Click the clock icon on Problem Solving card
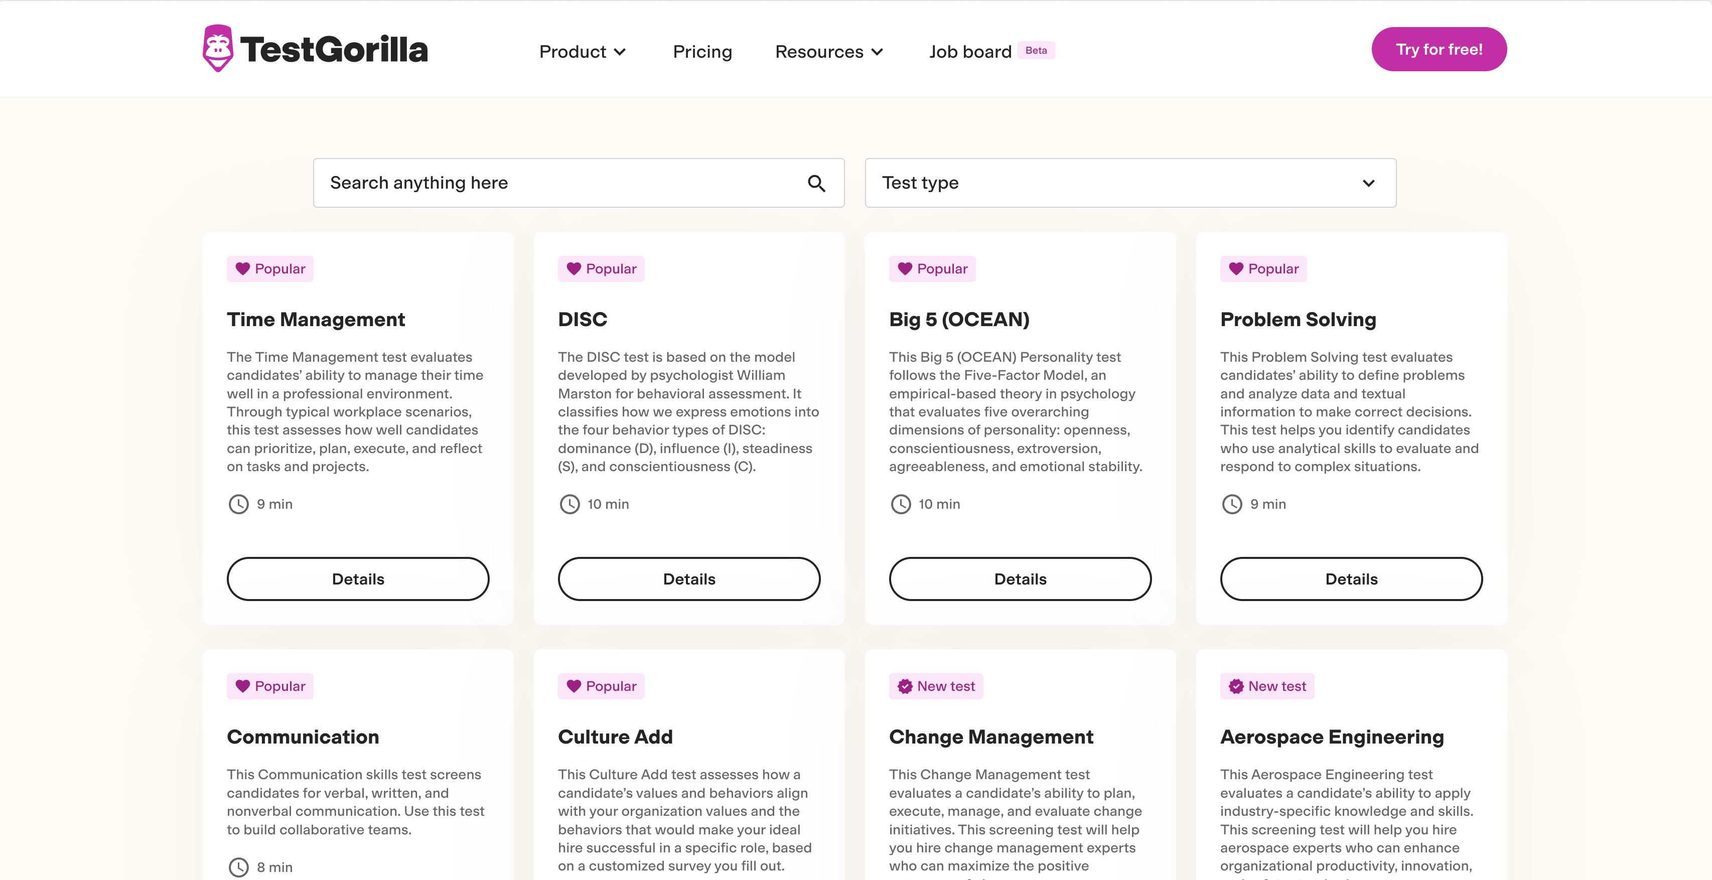 (x=1231, y=505)
